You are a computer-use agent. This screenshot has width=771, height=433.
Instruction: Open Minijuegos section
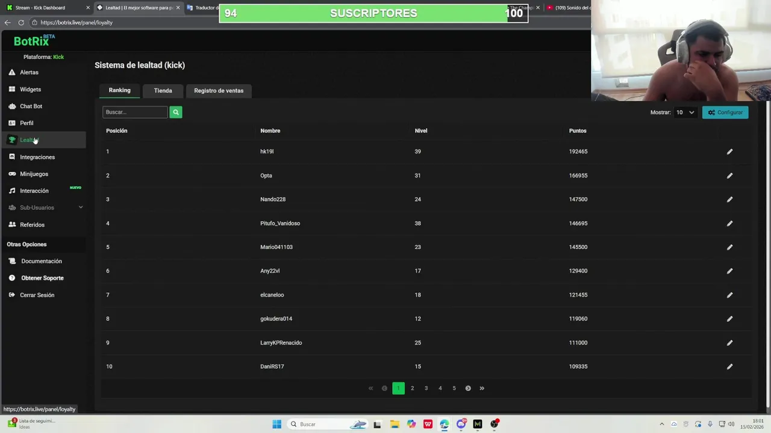click(34, 174)
